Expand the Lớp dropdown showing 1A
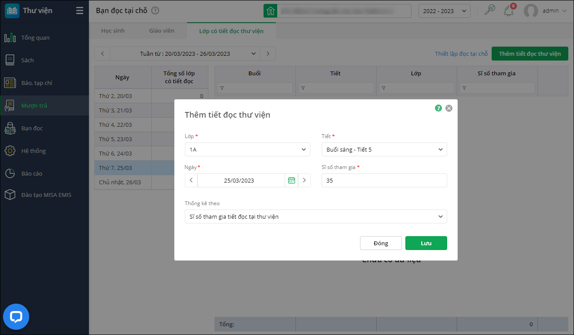The width and height of the screenshot is (574, 335). pos(247,149)
